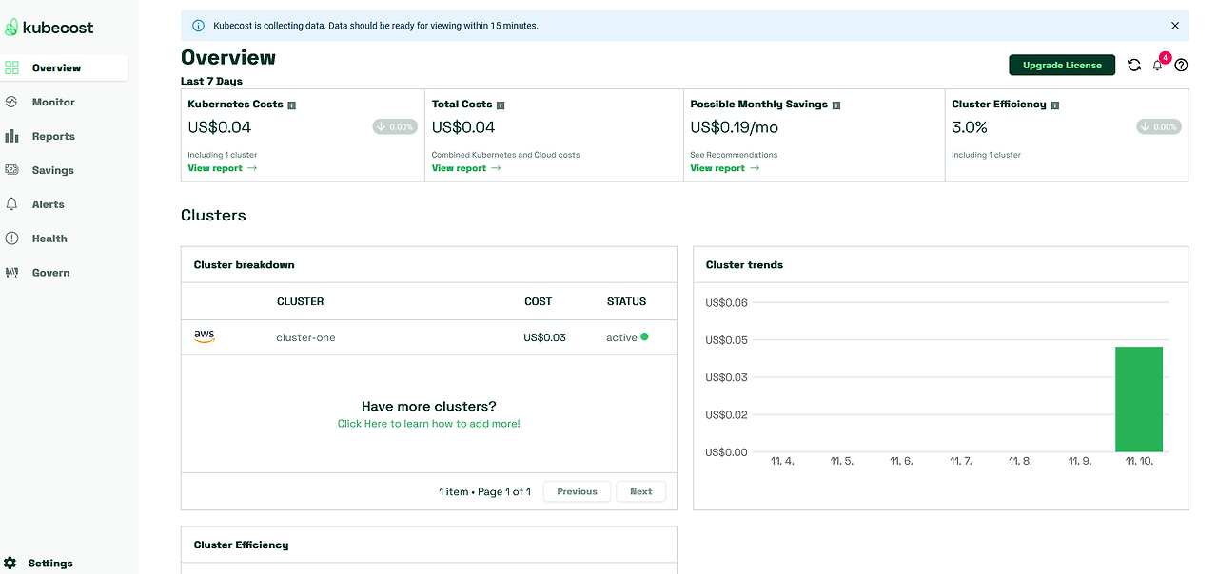Click the Previous pagination button

(577, 491)
